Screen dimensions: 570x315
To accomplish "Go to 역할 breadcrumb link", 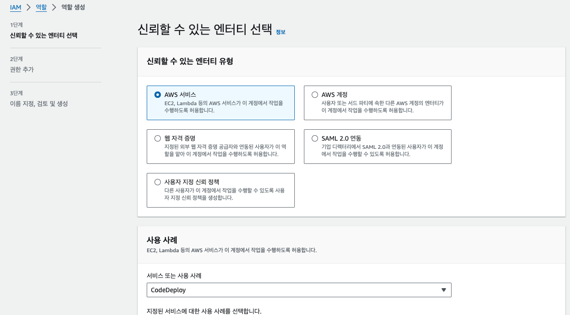I will pos(41,7).
